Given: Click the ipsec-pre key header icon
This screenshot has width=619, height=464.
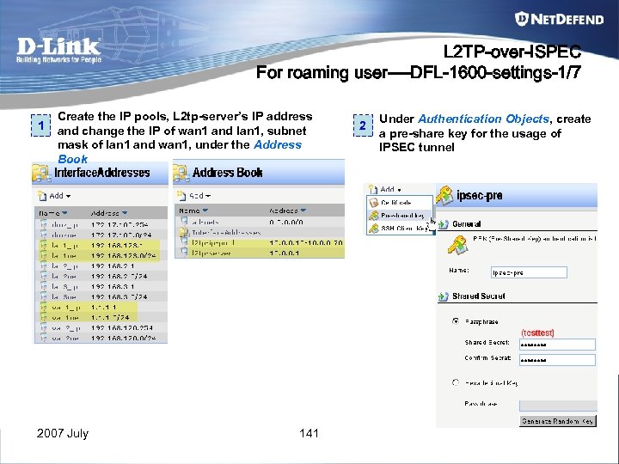Looking at the screenshot, I should [x=444, y=196].
